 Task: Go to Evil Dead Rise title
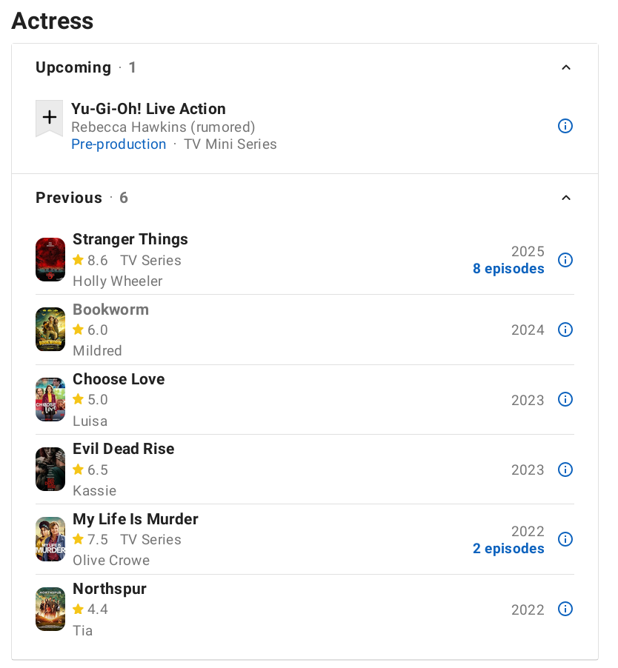[x=124, y=449]
